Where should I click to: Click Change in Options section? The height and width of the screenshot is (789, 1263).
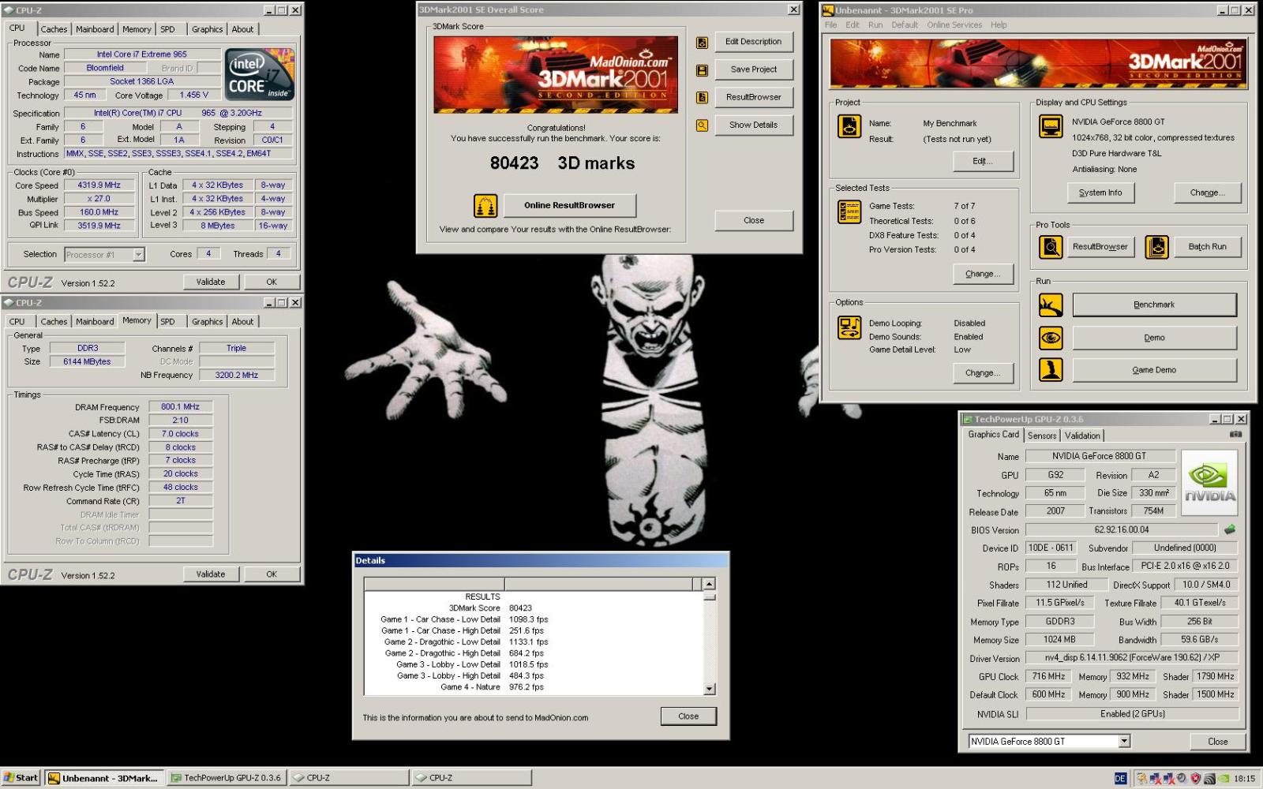[x=982, y=373]
